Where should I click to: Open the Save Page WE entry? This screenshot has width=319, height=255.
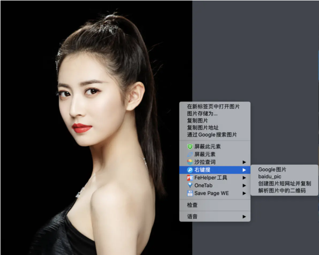point(215,193)
